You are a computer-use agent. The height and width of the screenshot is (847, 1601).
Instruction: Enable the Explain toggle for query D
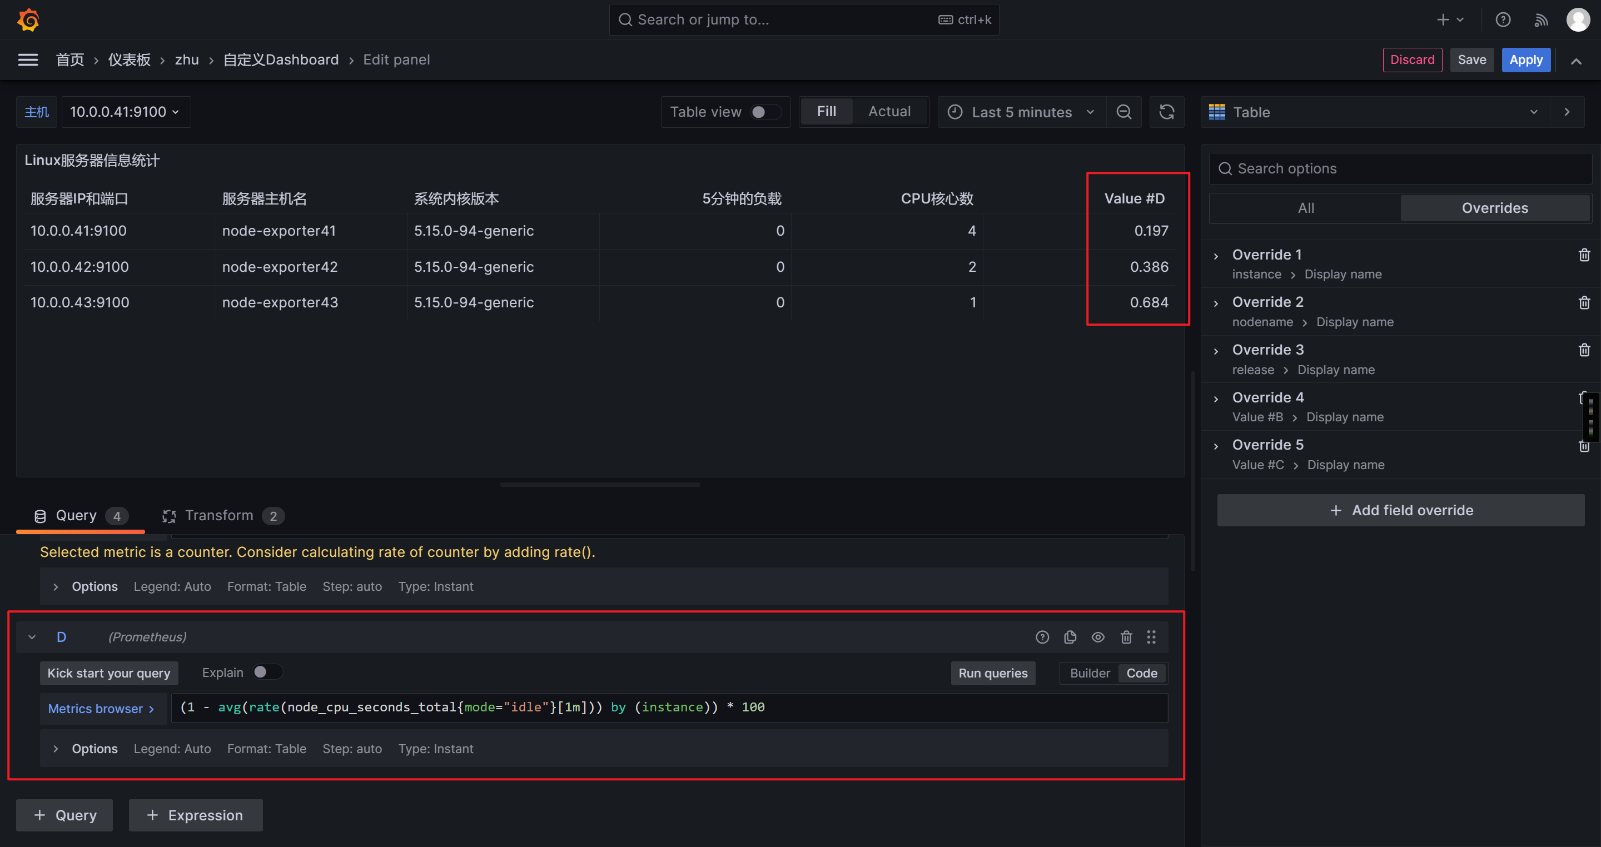pyautogui.click(x=267, y=672)
